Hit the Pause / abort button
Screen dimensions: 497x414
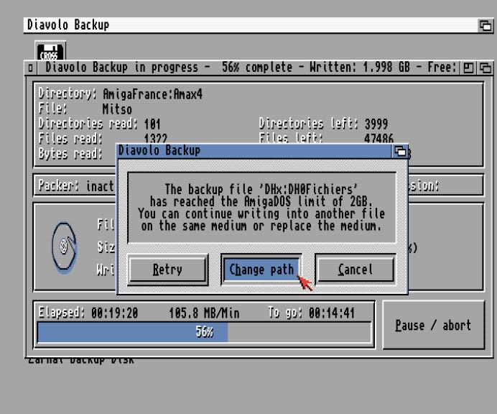(433, 325)
